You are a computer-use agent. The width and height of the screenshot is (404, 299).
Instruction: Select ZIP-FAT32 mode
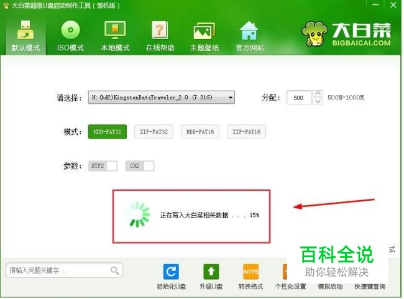pos(154,132)
